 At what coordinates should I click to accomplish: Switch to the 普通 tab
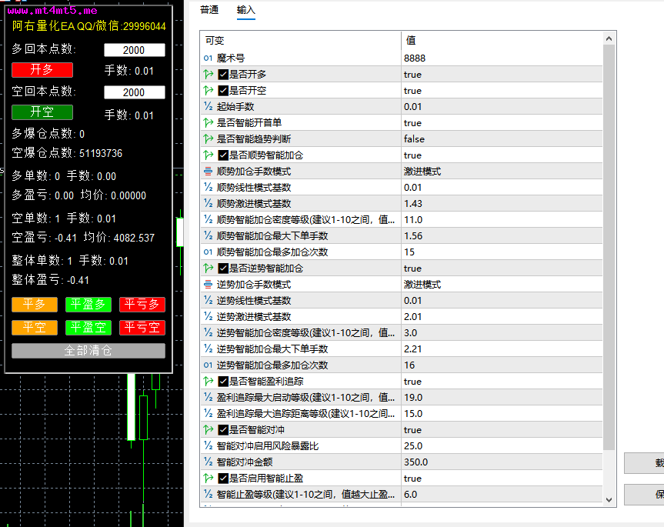tap(209, 10)
